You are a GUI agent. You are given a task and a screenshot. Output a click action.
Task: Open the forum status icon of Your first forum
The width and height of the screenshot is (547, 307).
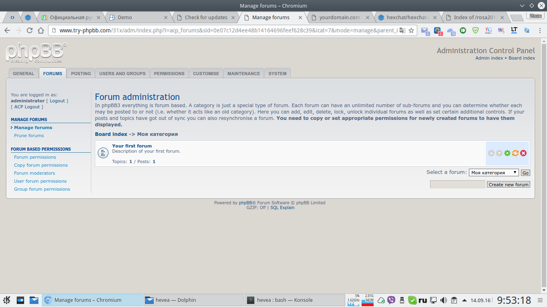coord(103,153)
